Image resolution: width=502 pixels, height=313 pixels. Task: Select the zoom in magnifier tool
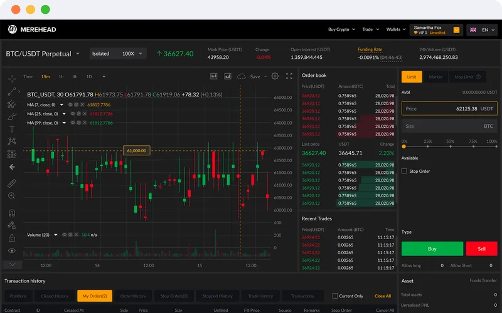[x=12, y=196]
